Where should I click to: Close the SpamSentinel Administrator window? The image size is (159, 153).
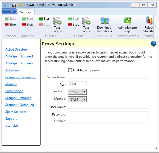pos(153,5)
